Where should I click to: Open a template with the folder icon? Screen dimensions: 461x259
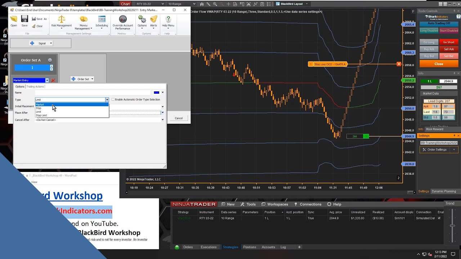(x=14, y=19)
